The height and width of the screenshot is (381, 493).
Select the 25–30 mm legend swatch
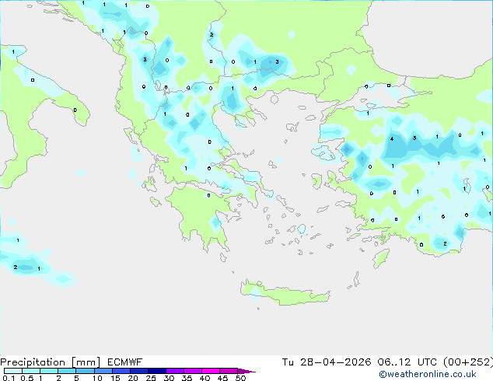(x=156, y=371)
